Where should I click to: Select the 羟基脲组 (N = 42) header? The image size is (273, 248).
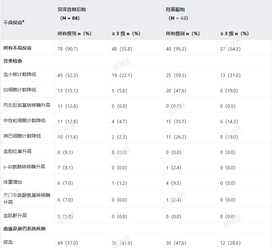click(177, 14)
